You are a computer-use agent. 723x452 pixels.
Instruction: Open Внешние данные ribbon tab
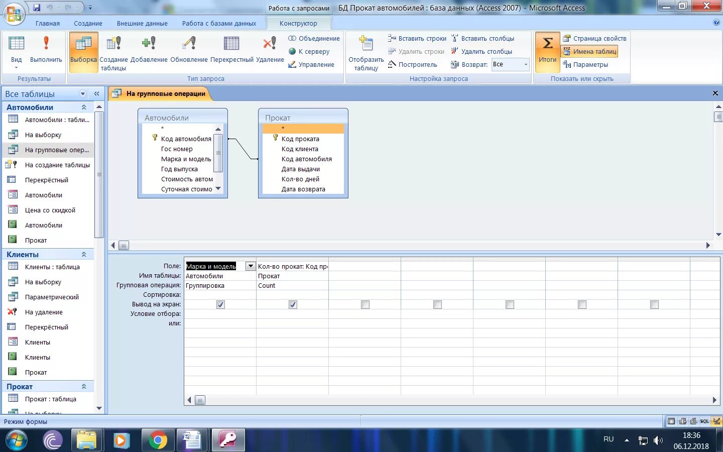tap(142, 23)
